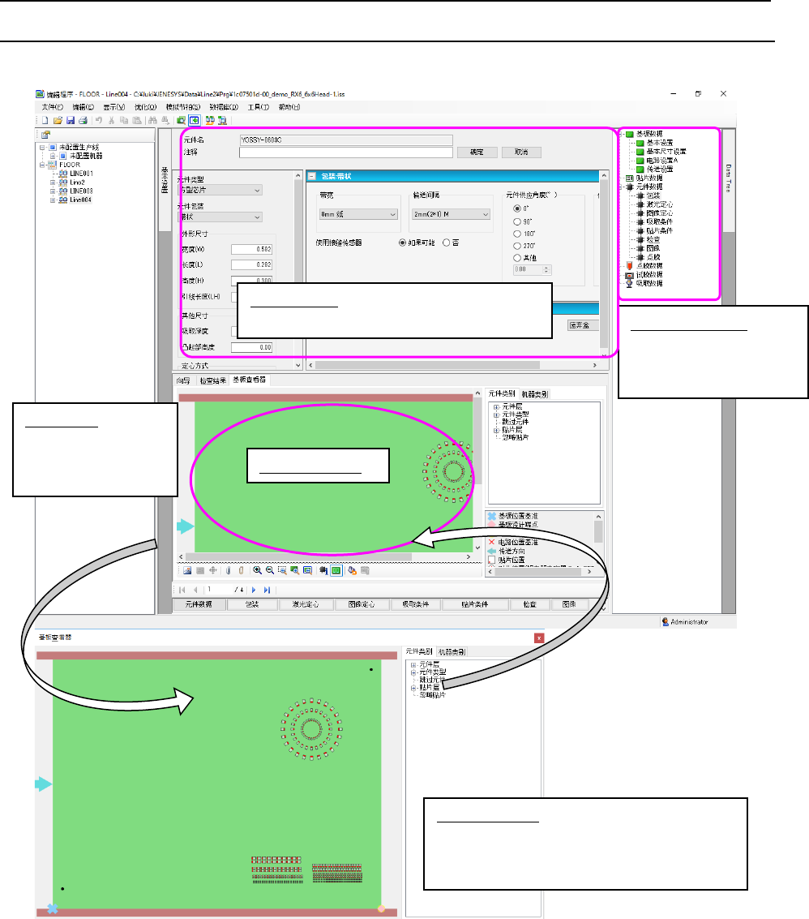Click the 注释 comment input field
Screen dimensions: 809x919
tap(345, 152)
